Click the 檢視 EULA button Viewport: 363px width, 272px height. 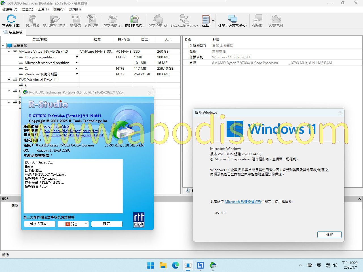tap(39, 224)
